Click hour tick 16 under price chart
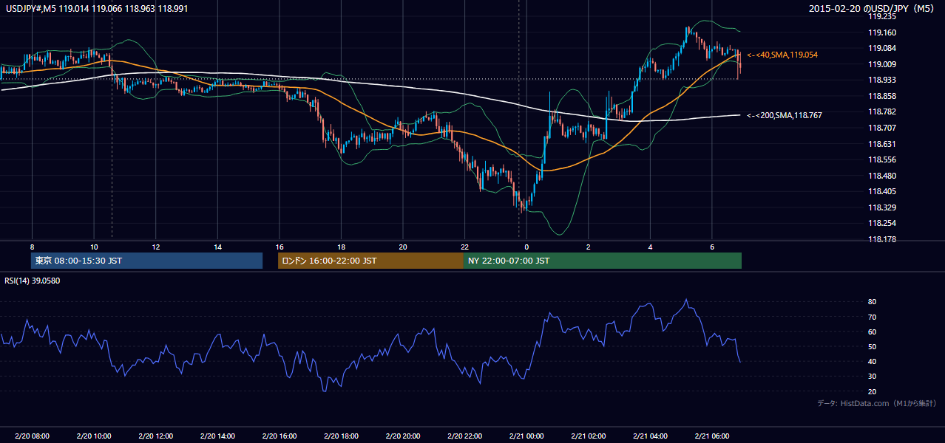Image resolution: width=945 pixels, height=443 pixels. [x=279, y=247]
